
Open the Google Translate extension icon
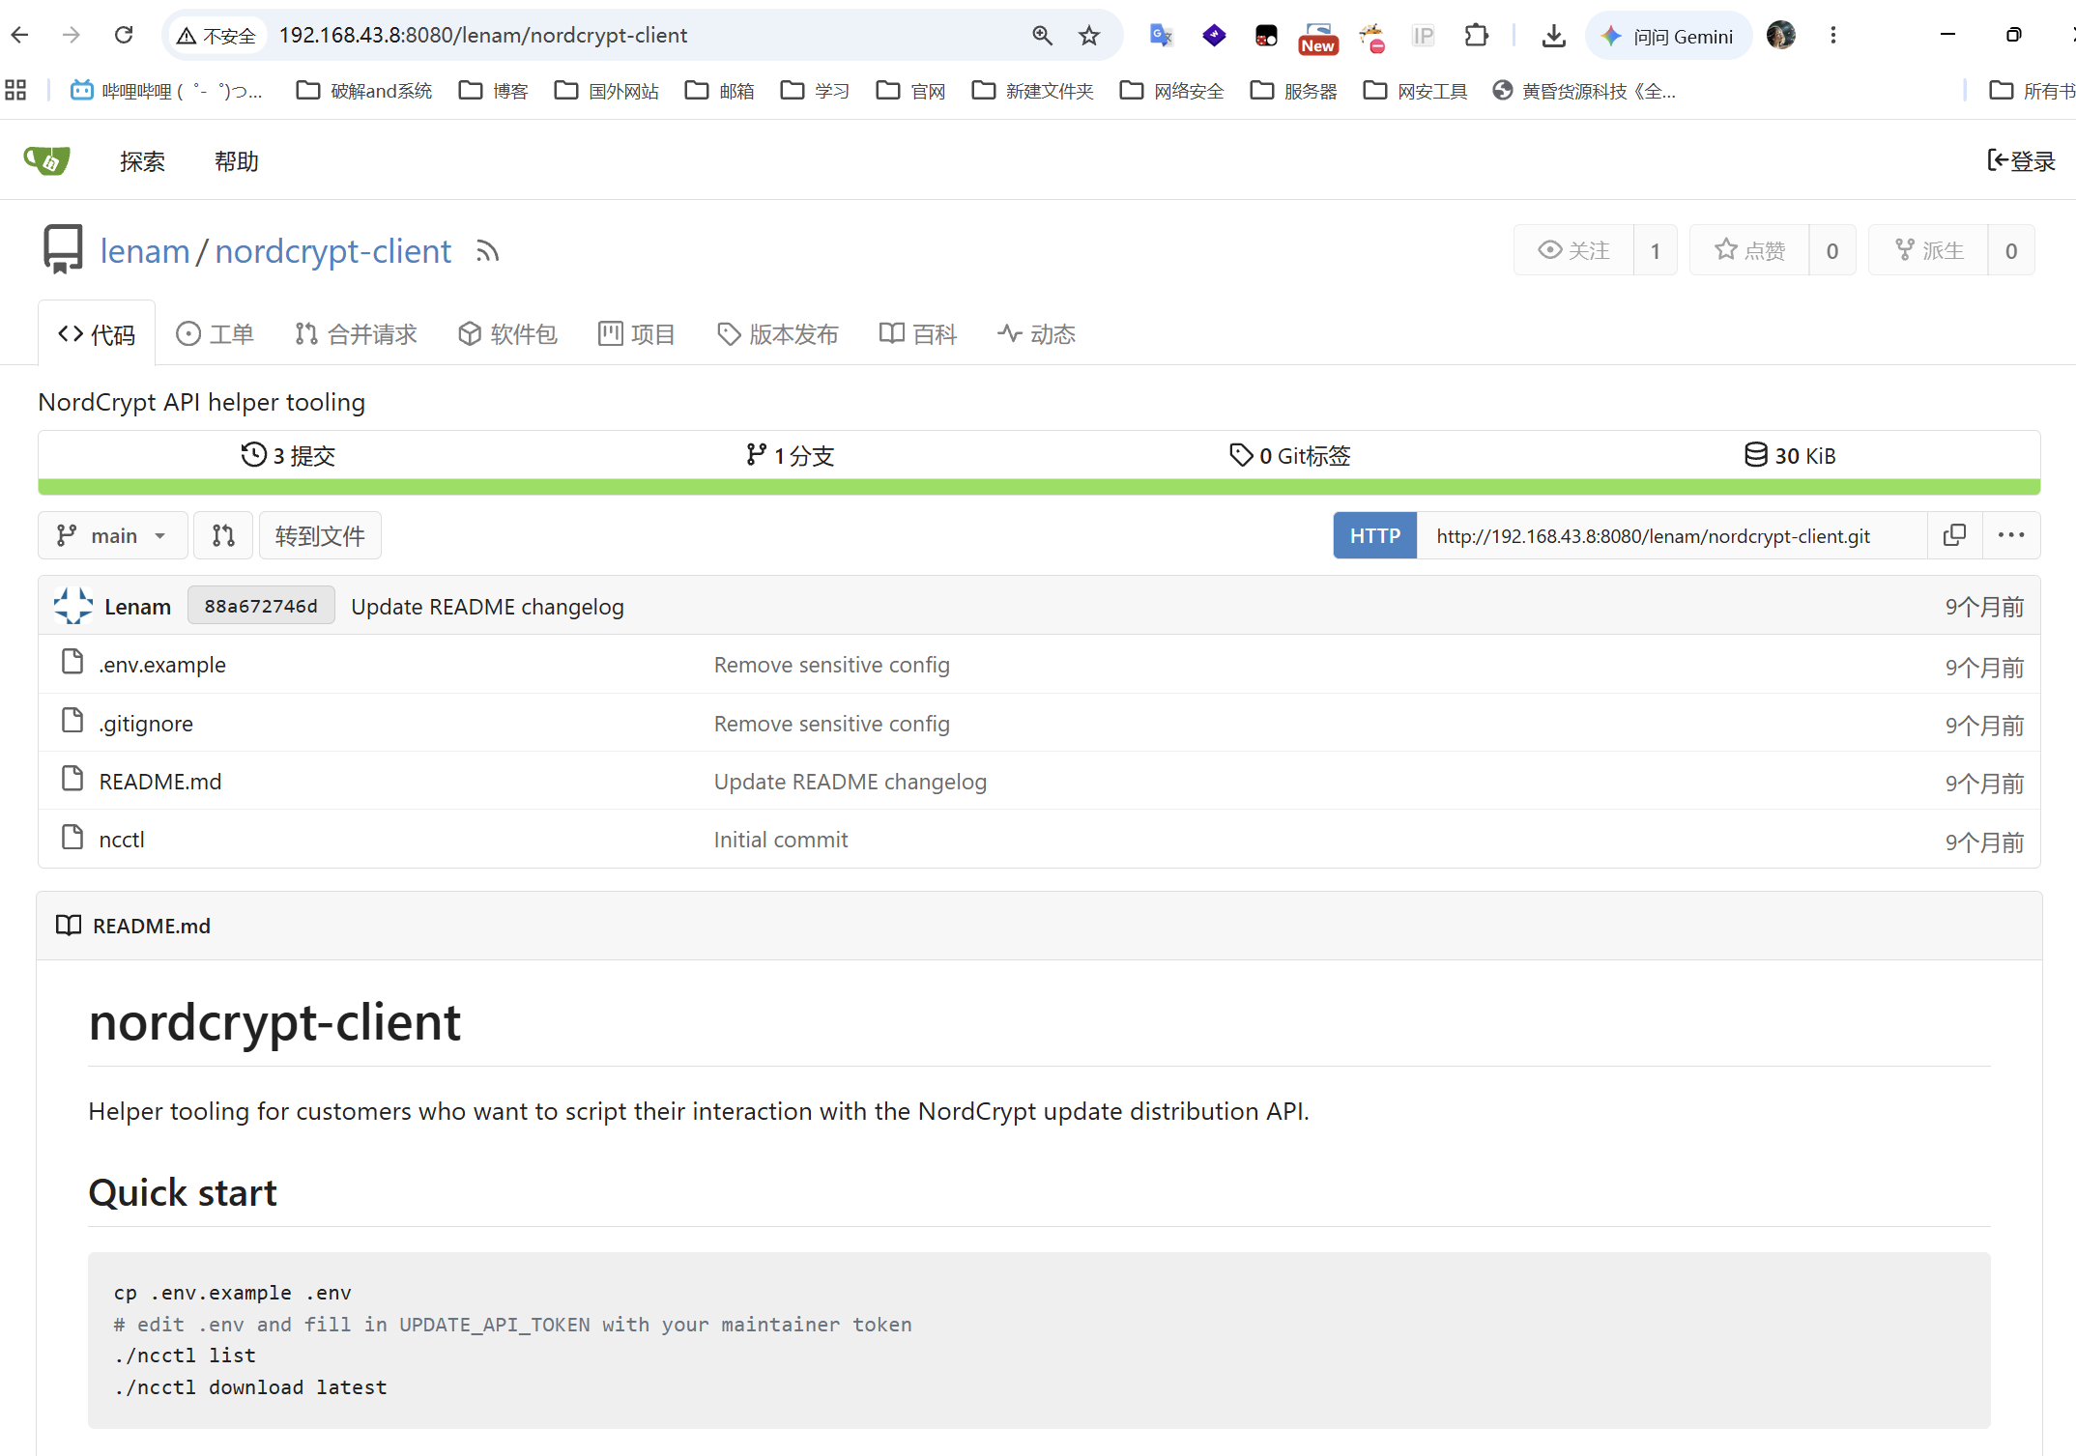[x=1161, y=36]
